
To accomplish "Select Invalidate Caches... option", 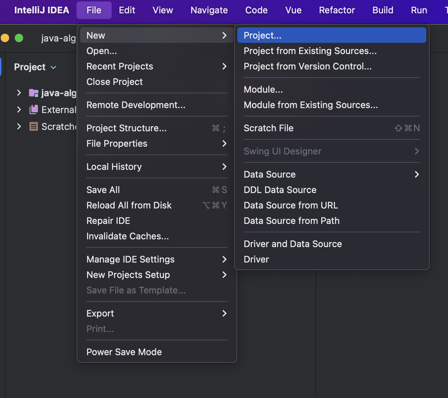I will pos(127,236).
